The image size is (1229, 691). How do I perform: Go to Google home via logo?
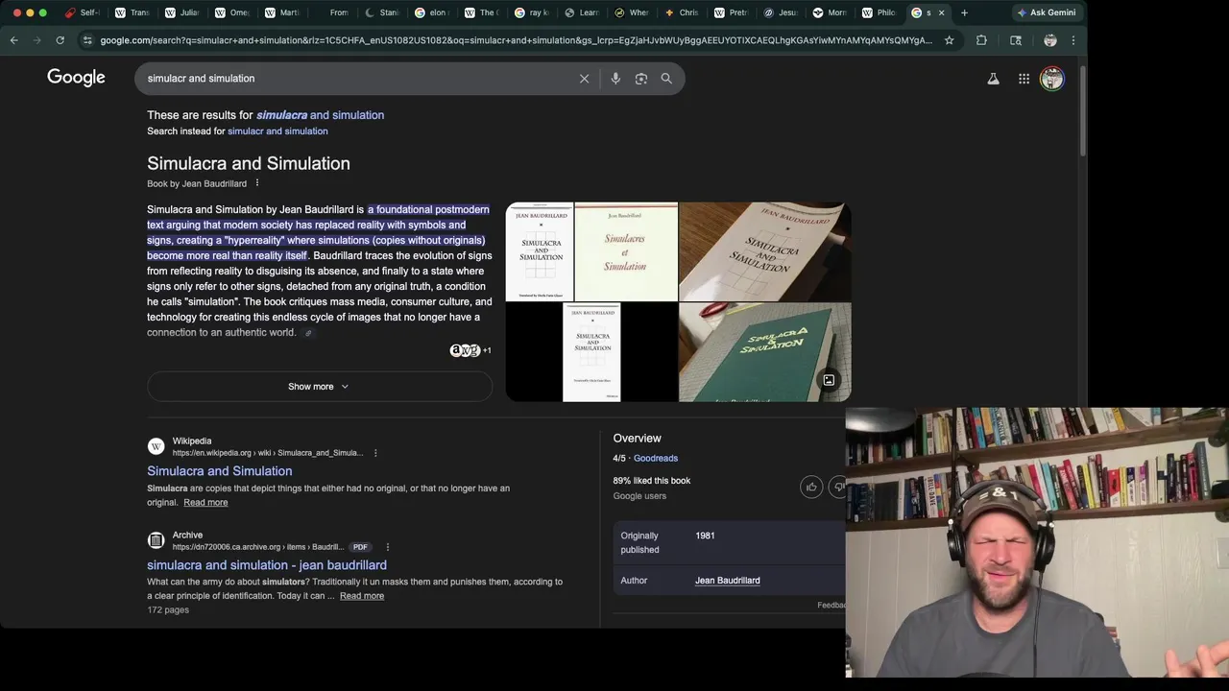coord(76,78)
